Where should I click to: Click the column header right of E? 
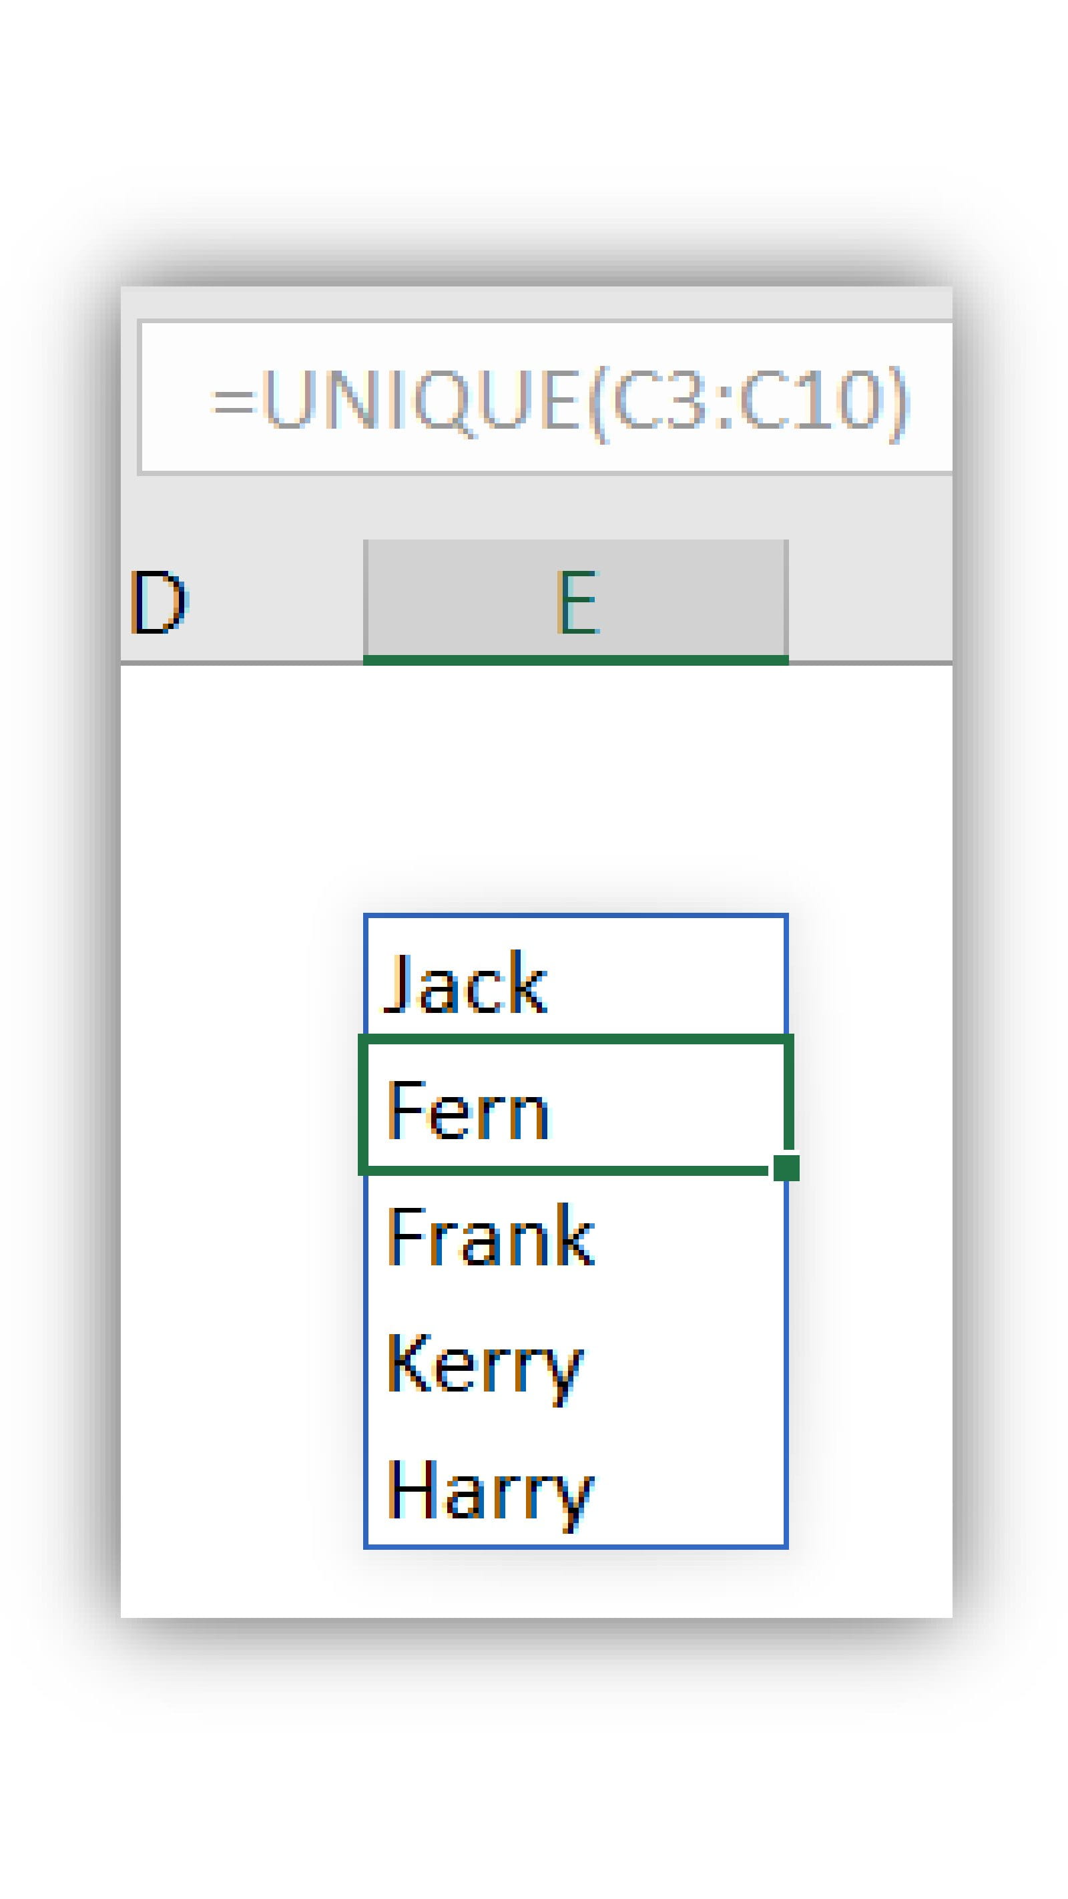870,601
